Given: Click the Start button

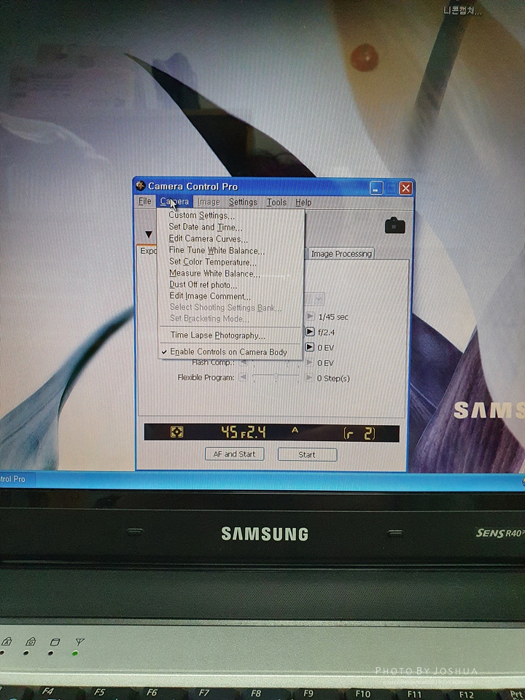Looking at the screenshot, I should pos(307,454).
